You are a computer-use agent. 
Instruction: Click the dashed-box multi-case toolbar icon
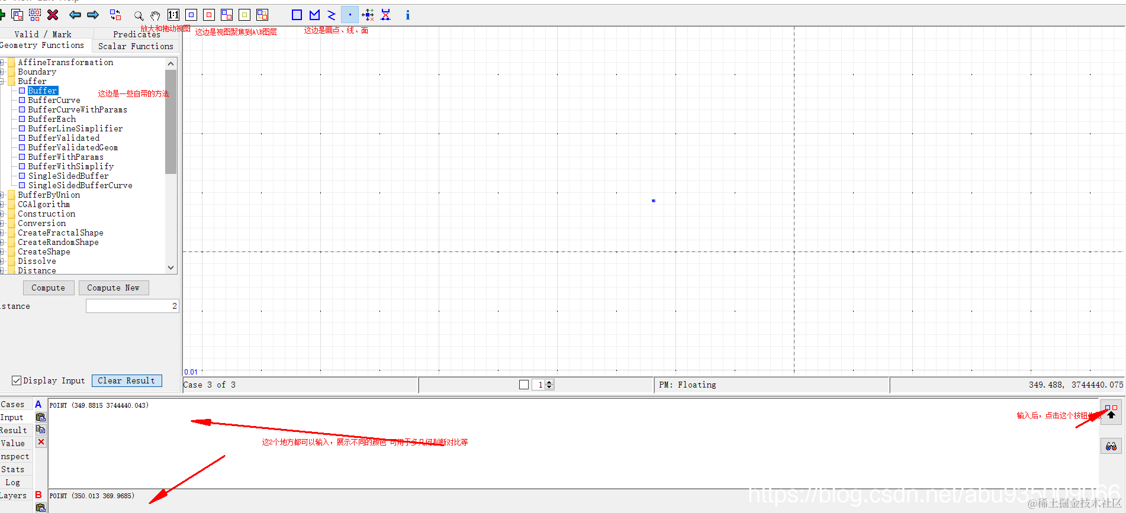click(35, 15)
